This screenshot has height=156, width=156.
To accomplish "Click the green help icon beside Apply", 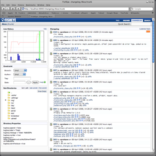I will pos(45,82).
